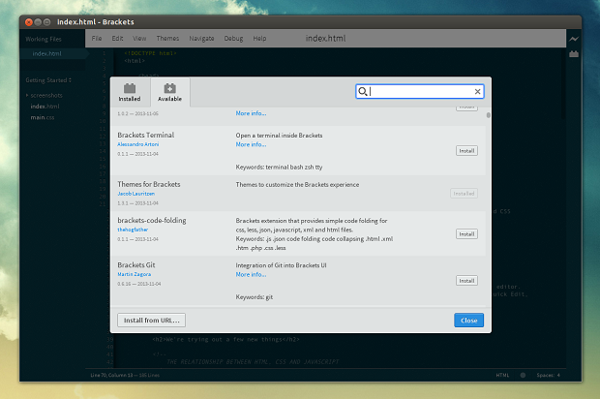Open the Debug menu

coord(234,39)
